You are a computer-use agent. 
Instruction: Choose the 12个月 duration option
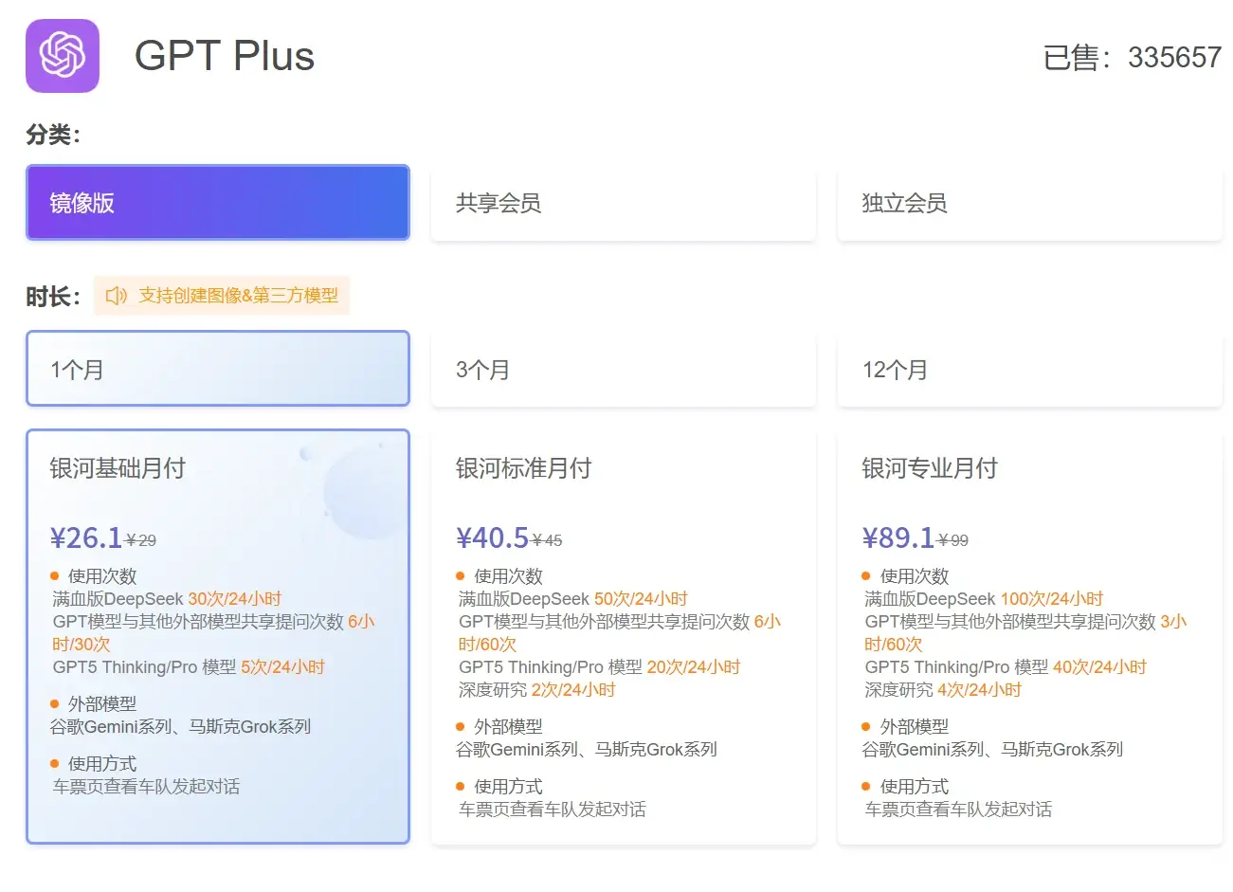coord(1029,369)
